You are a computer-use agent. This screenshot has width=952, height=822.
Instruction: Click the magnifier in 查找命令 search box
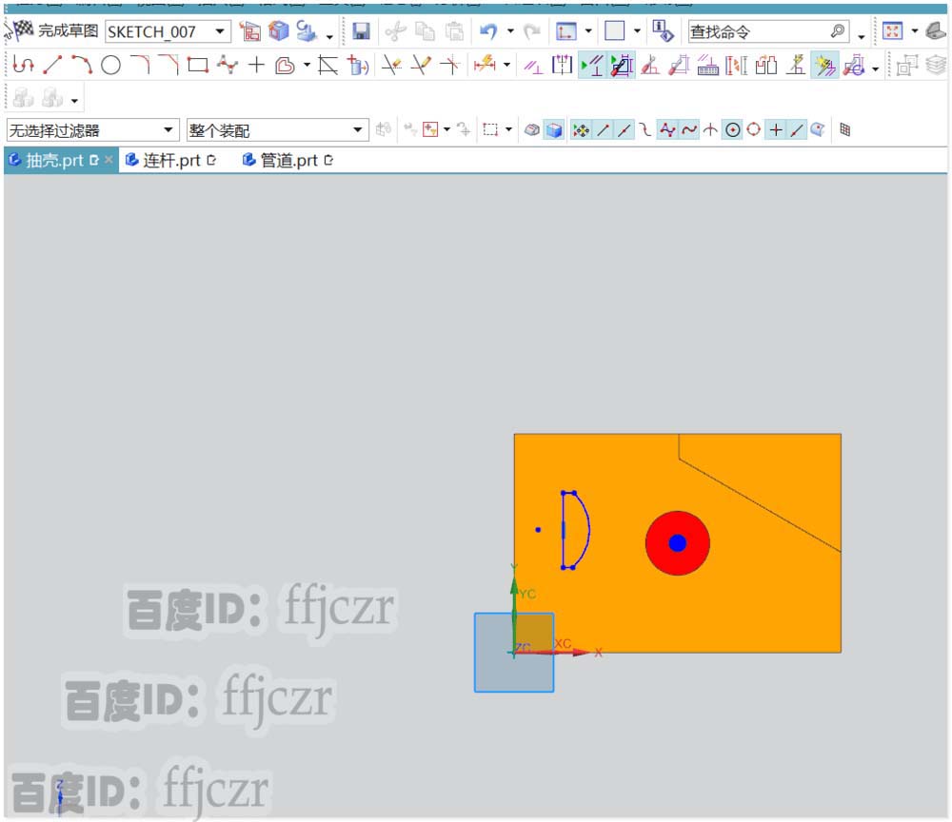coord(837,31)
